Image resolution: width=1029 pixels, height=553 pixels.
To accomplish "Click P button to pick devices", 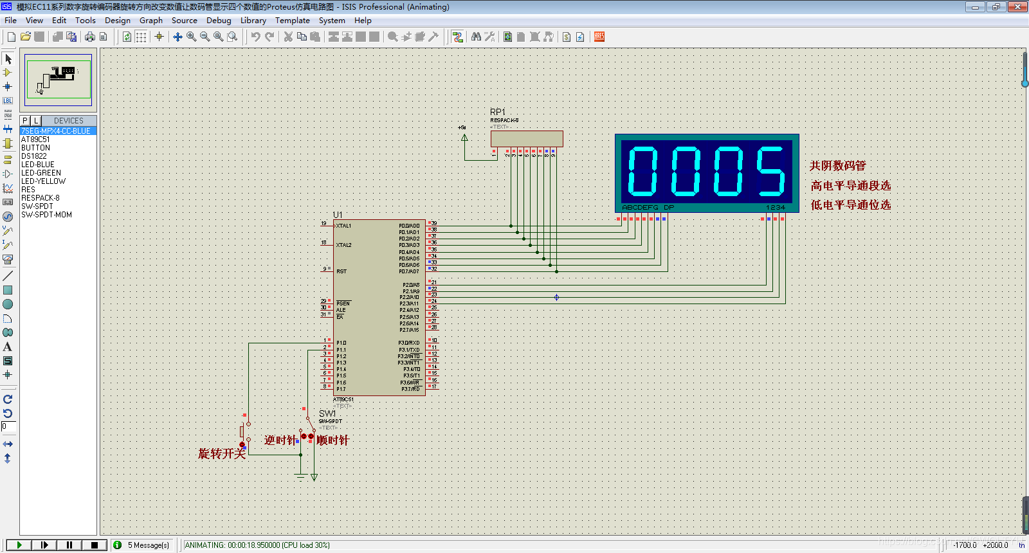I will [x=25, y=121].
